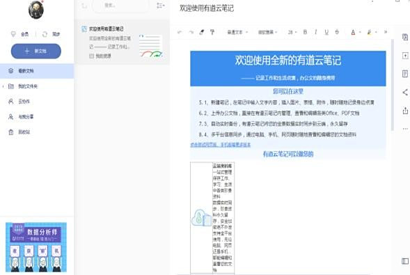Go back with the note list arrow

[x=84, y=6]
